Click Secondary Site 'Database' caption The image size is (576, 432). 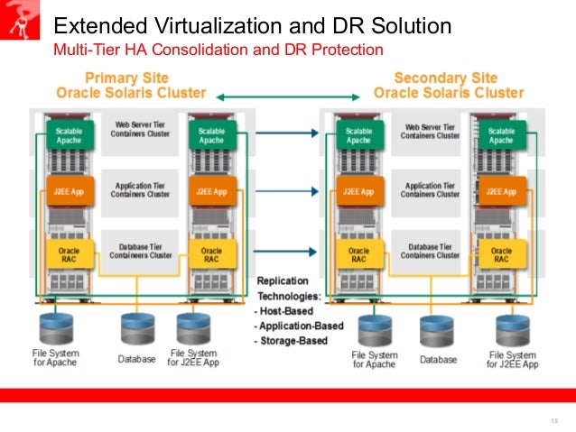click(x=438, y=360)
